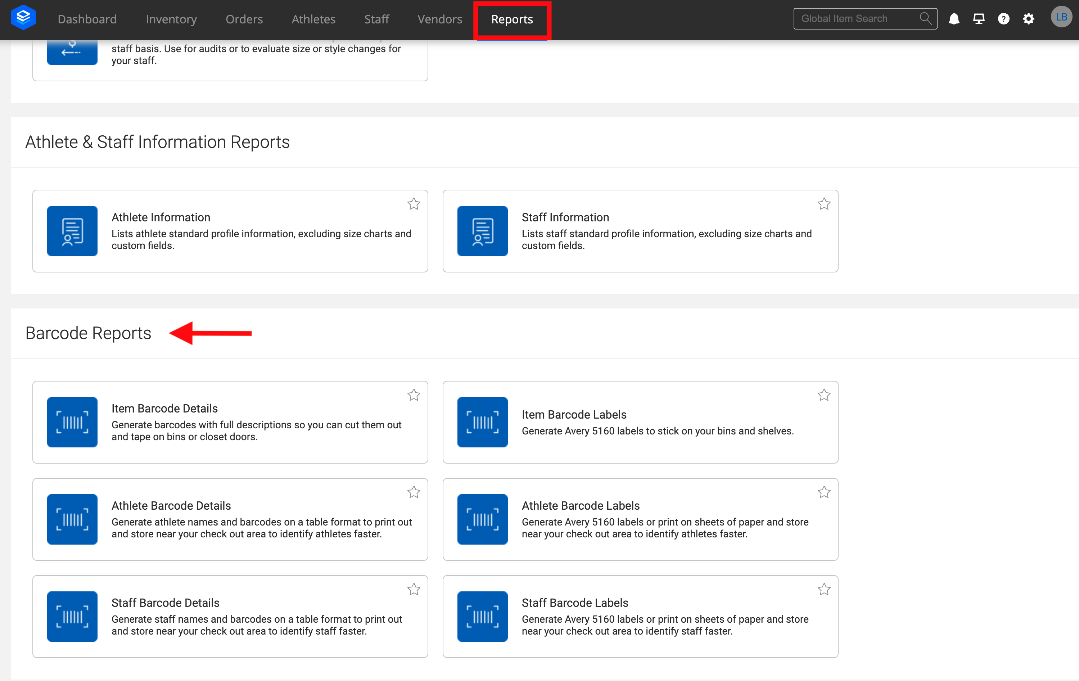
Task: Click the search magnifier icon
Action: (925, 18)
